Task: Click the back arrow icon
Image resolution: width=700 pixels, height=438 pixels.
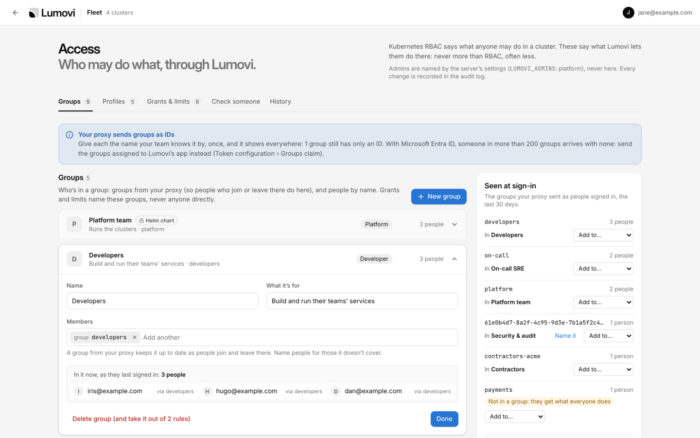Action: pyautogui.click(x=16, y=13)
